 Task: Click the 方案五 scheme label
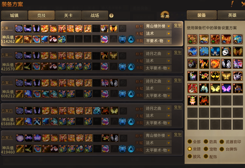tap(7, 137)
